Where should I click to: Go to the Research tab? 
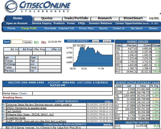pyautogui.click(x=105, y=18)
